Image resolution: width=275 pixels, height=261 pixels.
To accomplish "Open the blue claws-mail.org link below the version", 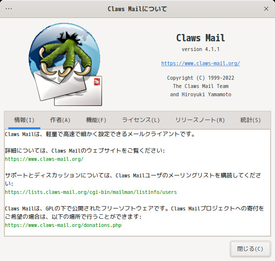I will click(x=201, y=63).
